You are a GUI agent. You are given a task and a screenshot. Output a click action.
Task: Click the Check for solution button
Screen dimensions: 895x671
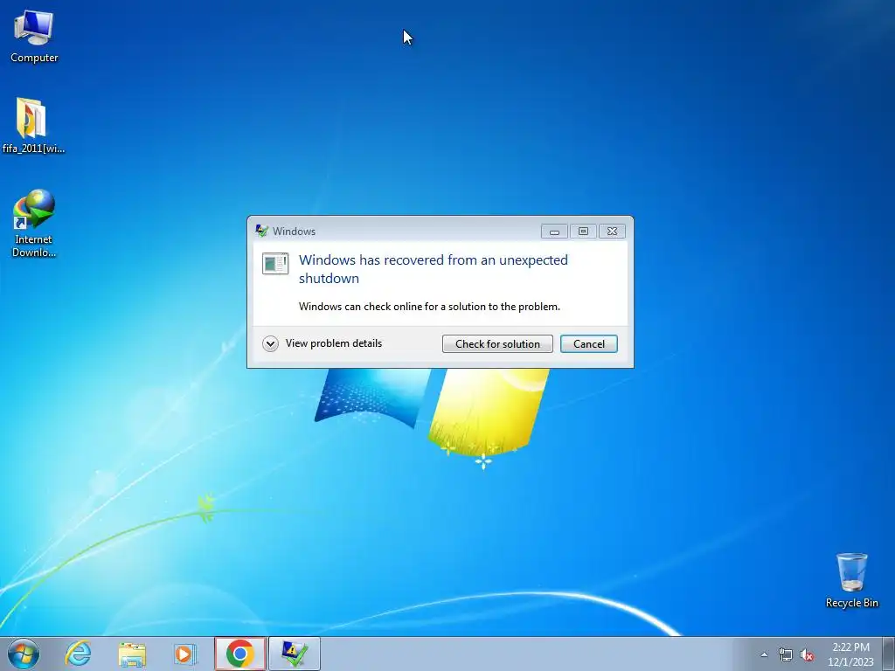point(497,344)
